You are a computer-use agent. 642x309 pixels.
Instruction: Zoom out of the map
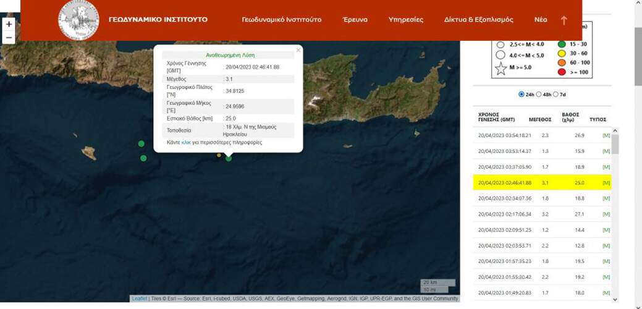pos(9,38)
